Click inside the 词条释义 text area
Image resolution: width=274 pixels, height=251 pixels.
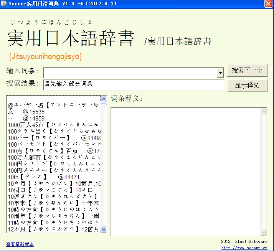point(186,172)
